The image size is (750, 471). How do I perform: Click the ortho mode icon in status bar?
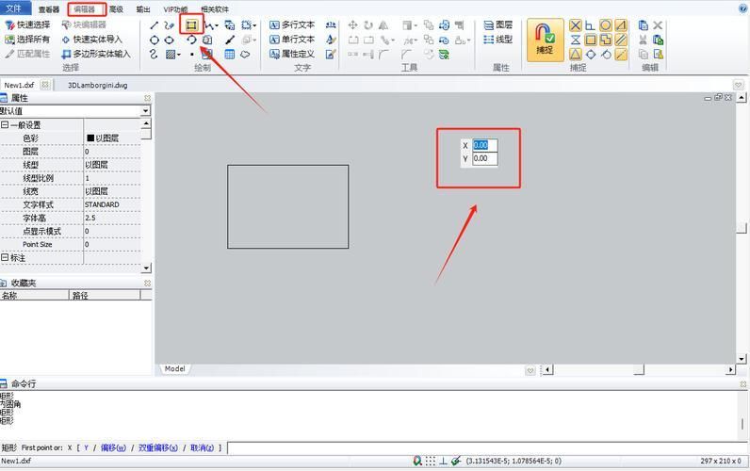tap(444, 461)
